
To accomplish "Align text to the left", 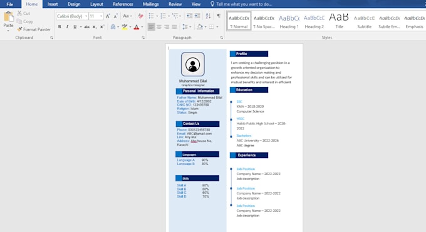I will click(152, 27).
